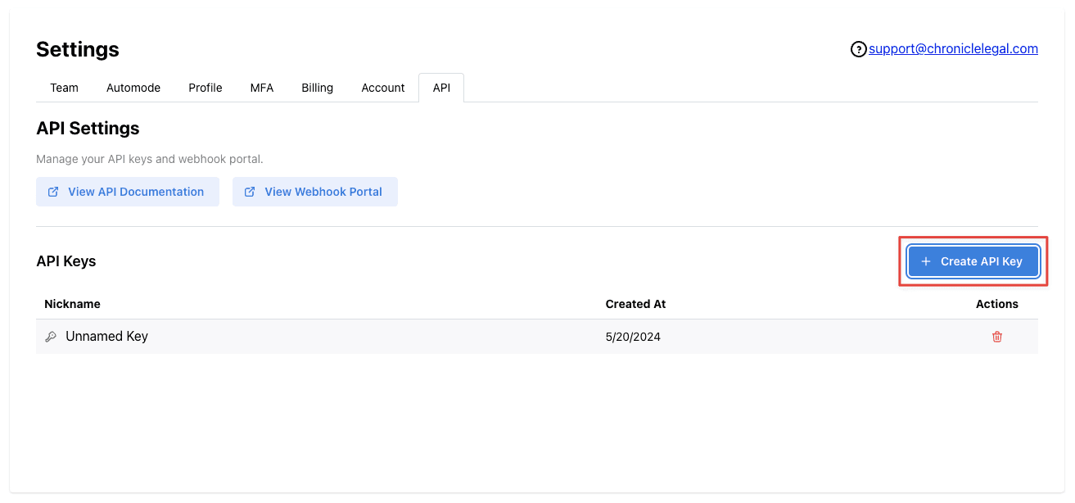Delete Unnamed Key using the trash icon
The width and height of the screenshot is (1075, 503).
[997, 336]
